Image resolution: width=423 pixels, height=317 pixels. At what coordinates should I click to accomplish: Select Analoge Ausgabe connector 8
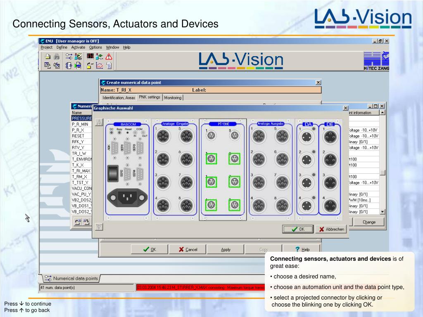point(282,206)
